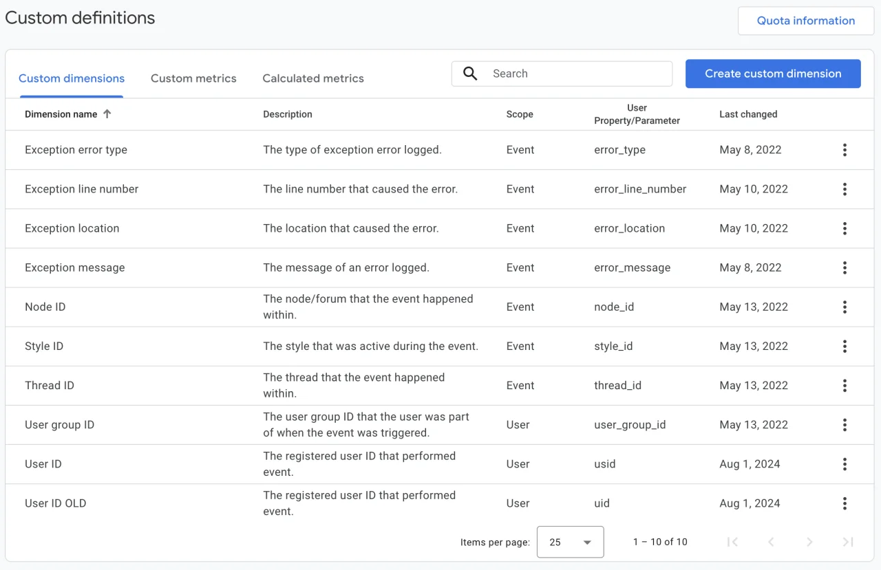
Task: Click the error_type parameter cell
Action: [619, 150]
